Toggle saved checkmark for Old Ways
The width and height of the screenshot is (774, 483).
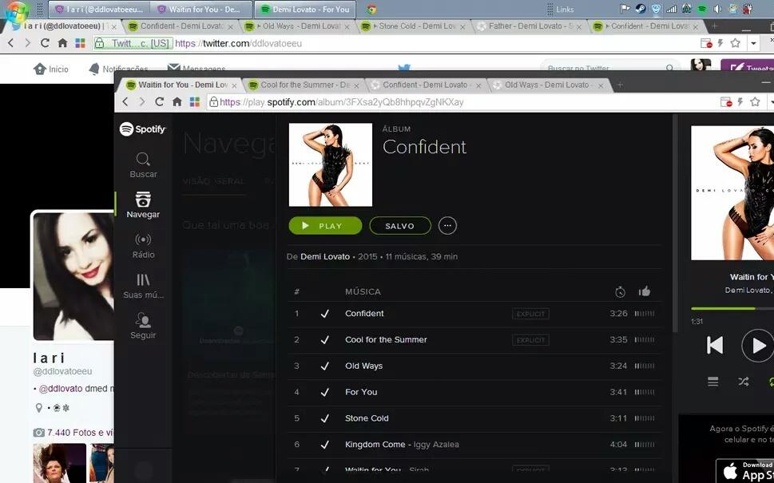click(325, 366)
